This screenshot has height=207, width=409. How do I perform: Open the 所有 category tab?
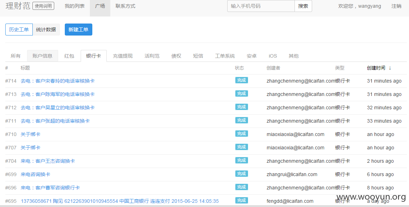tap(16, 56)
